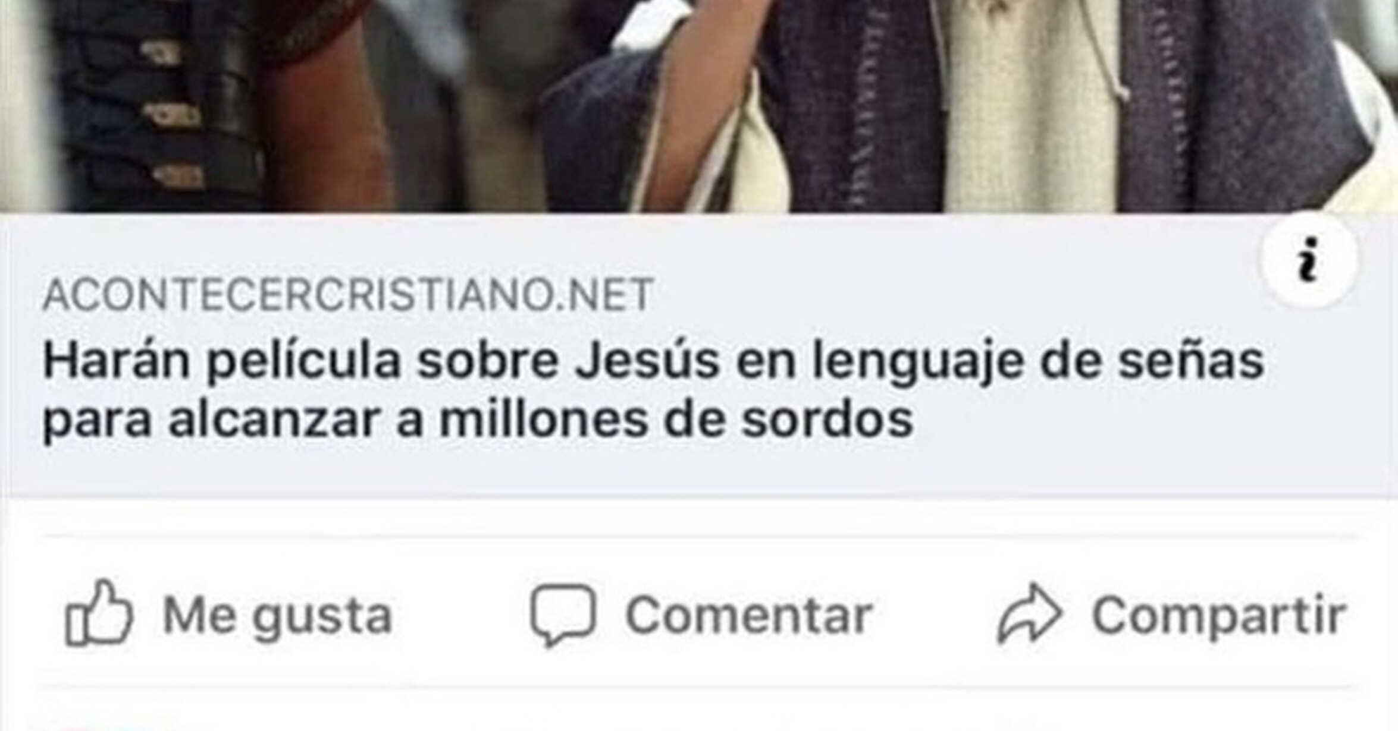The width and height of the screenshot is (1398, 731).
Task: Open the article preview image
Action: coord(699,106)
